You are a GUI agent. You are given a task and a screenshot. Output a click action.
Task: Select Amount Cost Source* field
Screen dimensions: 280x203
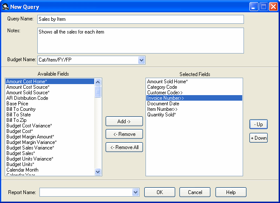tap(50, 87)
